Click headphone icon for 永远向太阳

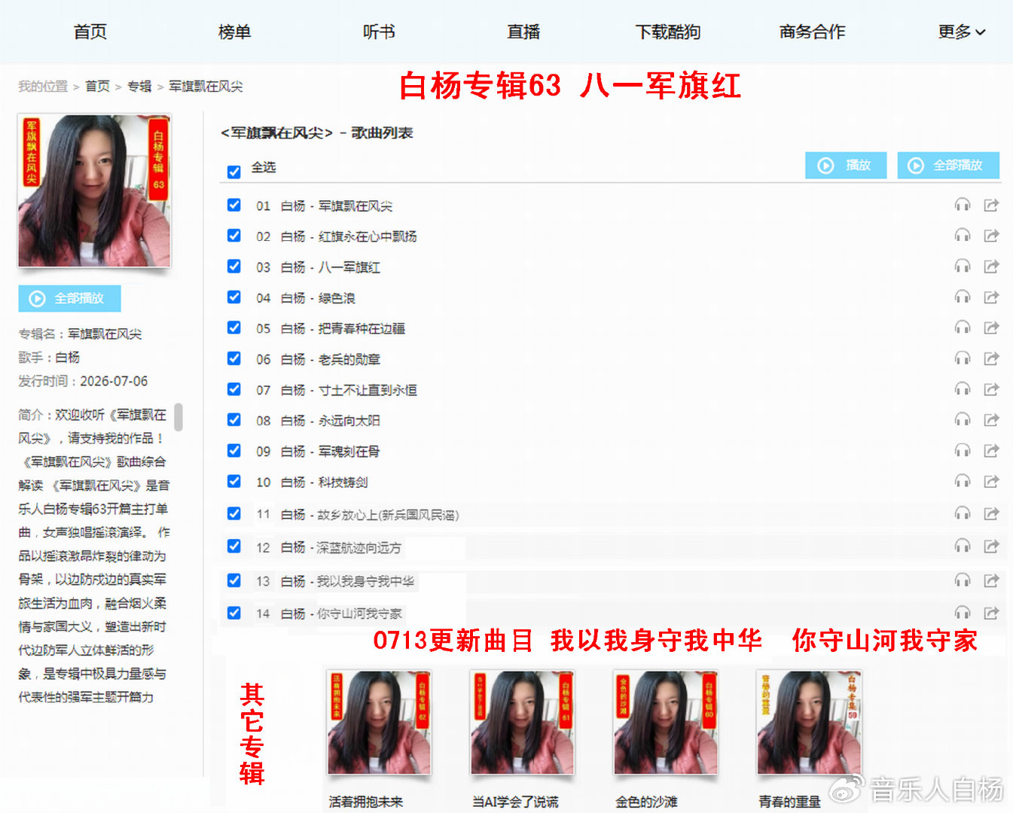click(963, 419)
